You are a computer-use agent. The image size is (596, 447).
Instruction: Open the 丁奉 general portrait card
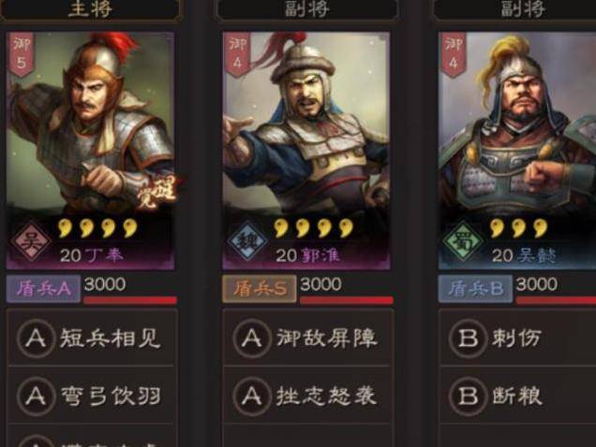tap(91, 151)
